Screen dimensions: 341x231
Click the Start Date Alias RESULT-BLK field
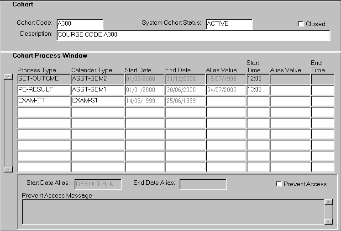97,184
